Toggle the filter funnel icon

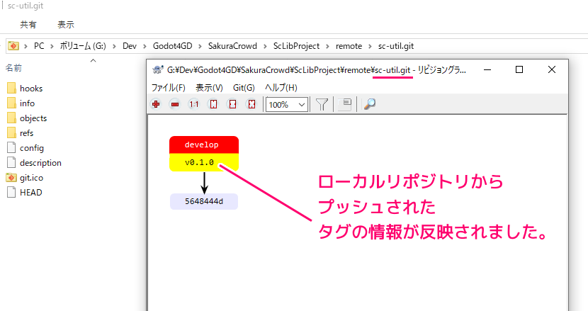point(322,105)
